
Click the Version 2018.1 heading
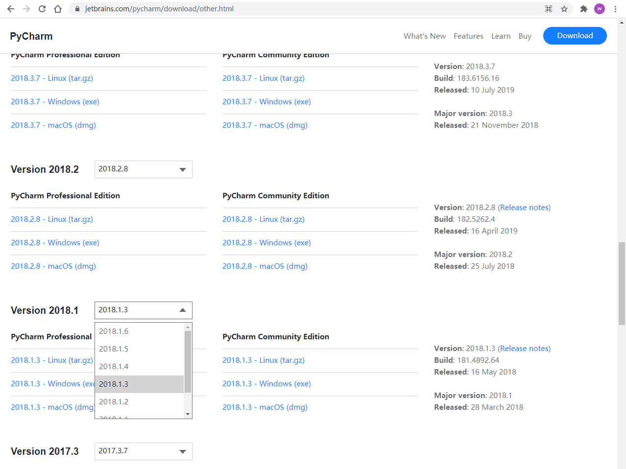(45, 310)
